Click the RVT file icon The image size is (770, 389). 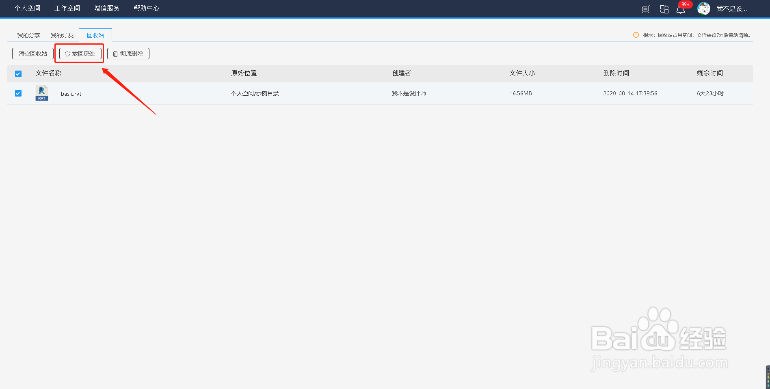(42, 93)
